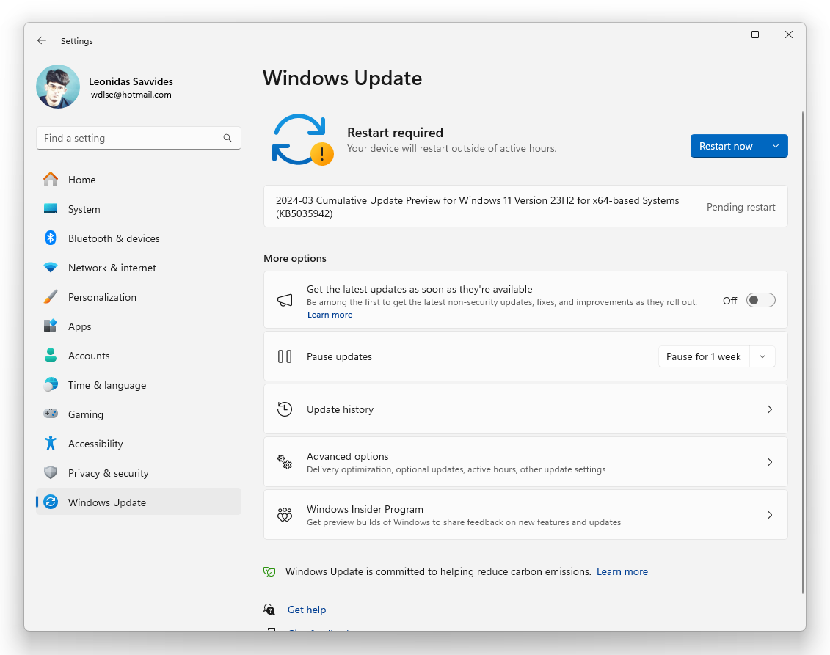
Task: Go to Gaming settings
Action: 139,414
